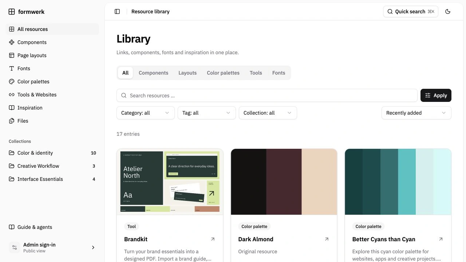Select the Components filter tab
Viewport: 466px width, 262px height.
click(153, 73)
